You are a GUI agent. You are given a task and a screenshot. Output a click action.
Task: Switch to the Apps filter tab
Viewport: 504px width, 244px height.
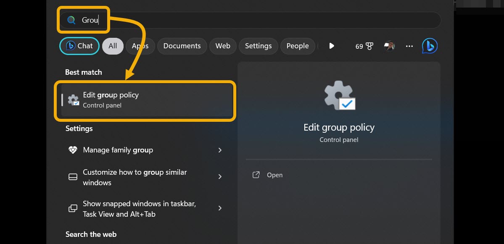[140, 46]
